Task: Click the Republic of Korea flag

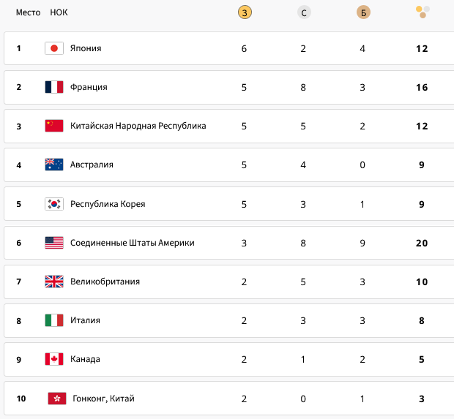Action: pyautogui.click(x=54, y=204)
